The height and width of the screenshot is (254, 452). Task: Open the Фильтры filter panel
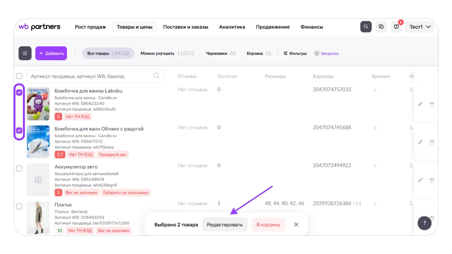click(295, 53)
